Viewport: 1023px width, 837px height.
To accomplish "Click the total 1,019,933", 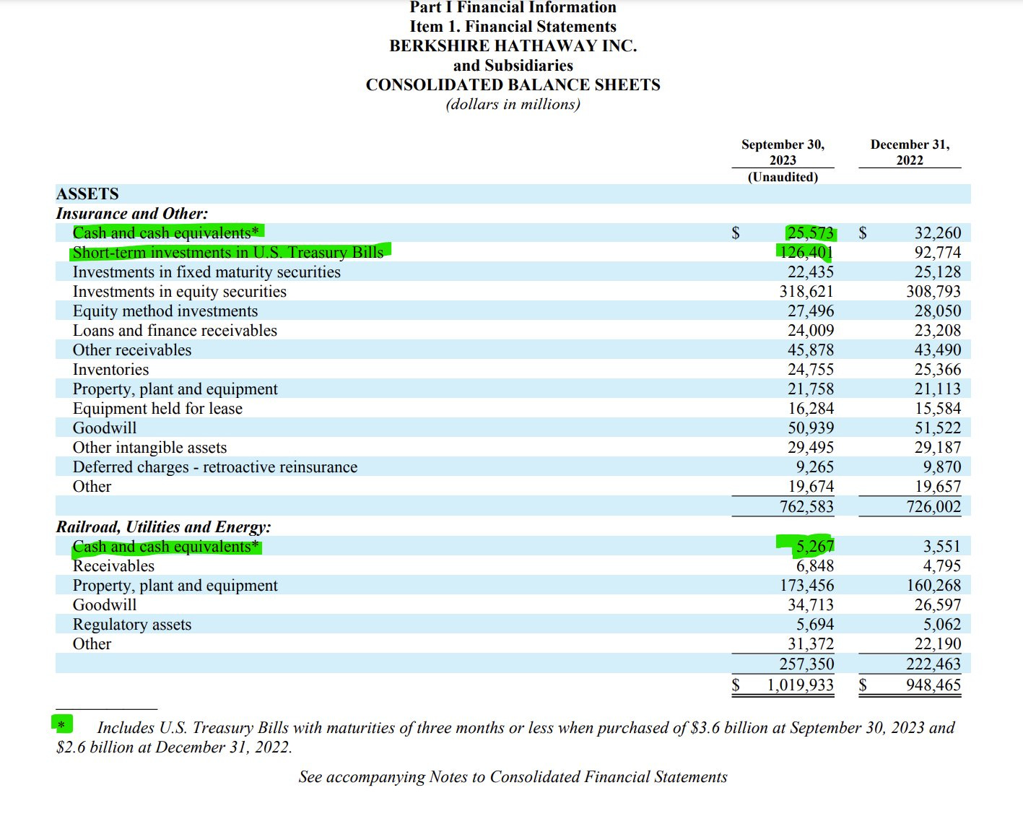I will (x=800, y=685).
